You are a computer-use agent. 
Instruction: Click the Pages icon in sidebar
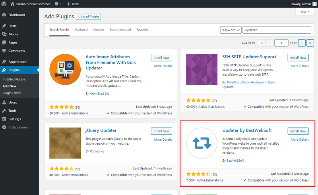click(4, 42)
